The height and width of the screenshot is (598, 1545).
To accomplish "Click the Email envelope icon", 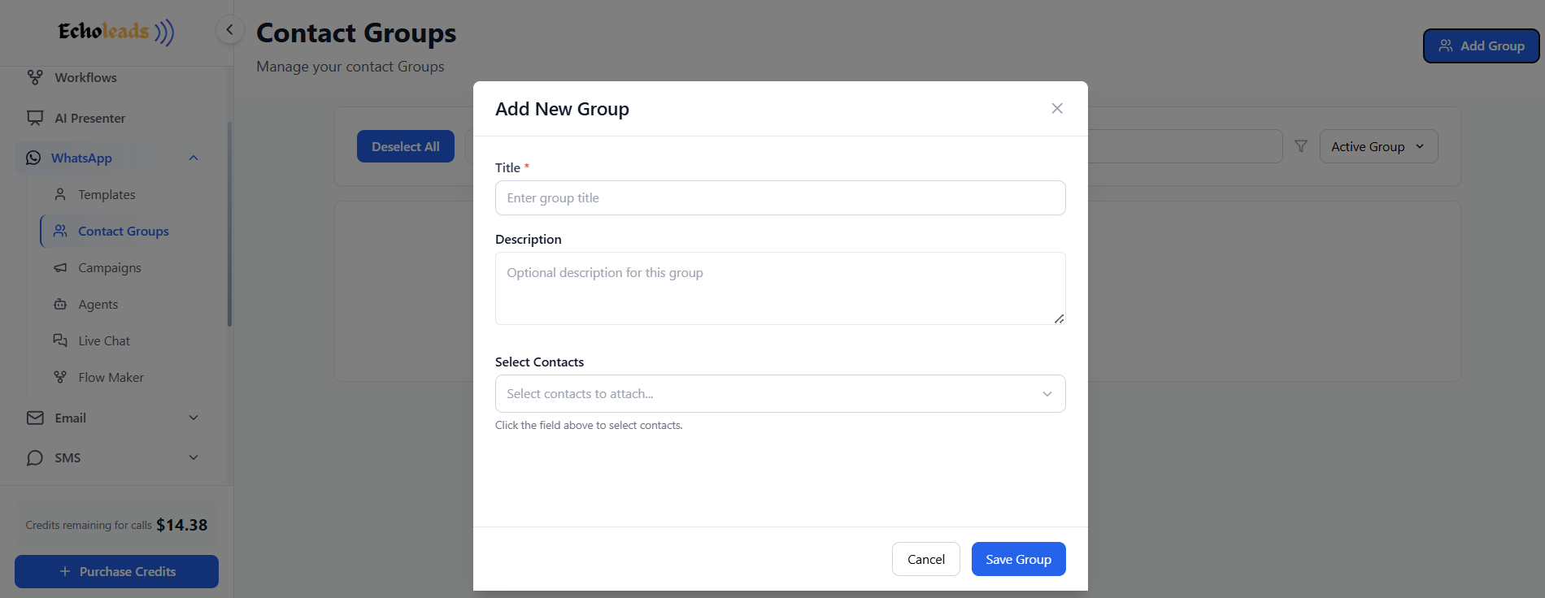I will 34,418.
